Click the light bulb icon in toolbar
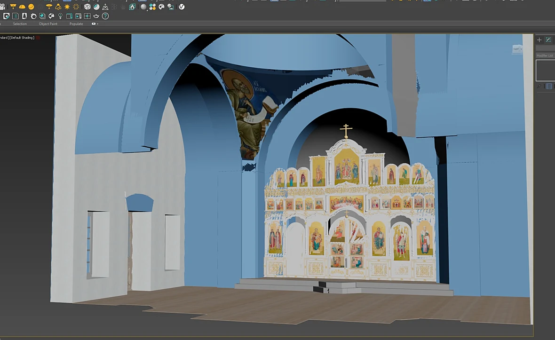The width and height of the screenshot is (555, 340). [60, 16]
